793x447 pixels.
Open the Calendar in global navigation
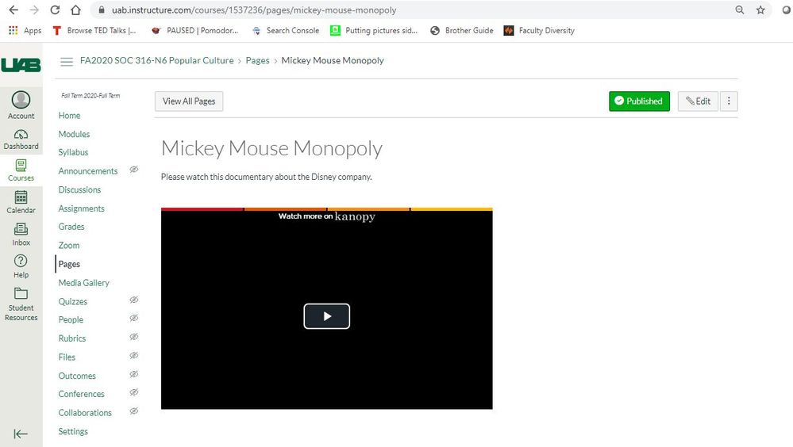tap(21, 198)
